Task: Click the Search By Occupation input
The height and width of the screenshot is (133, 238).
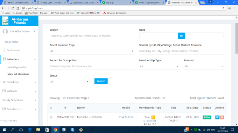Action: click(92, 66)
